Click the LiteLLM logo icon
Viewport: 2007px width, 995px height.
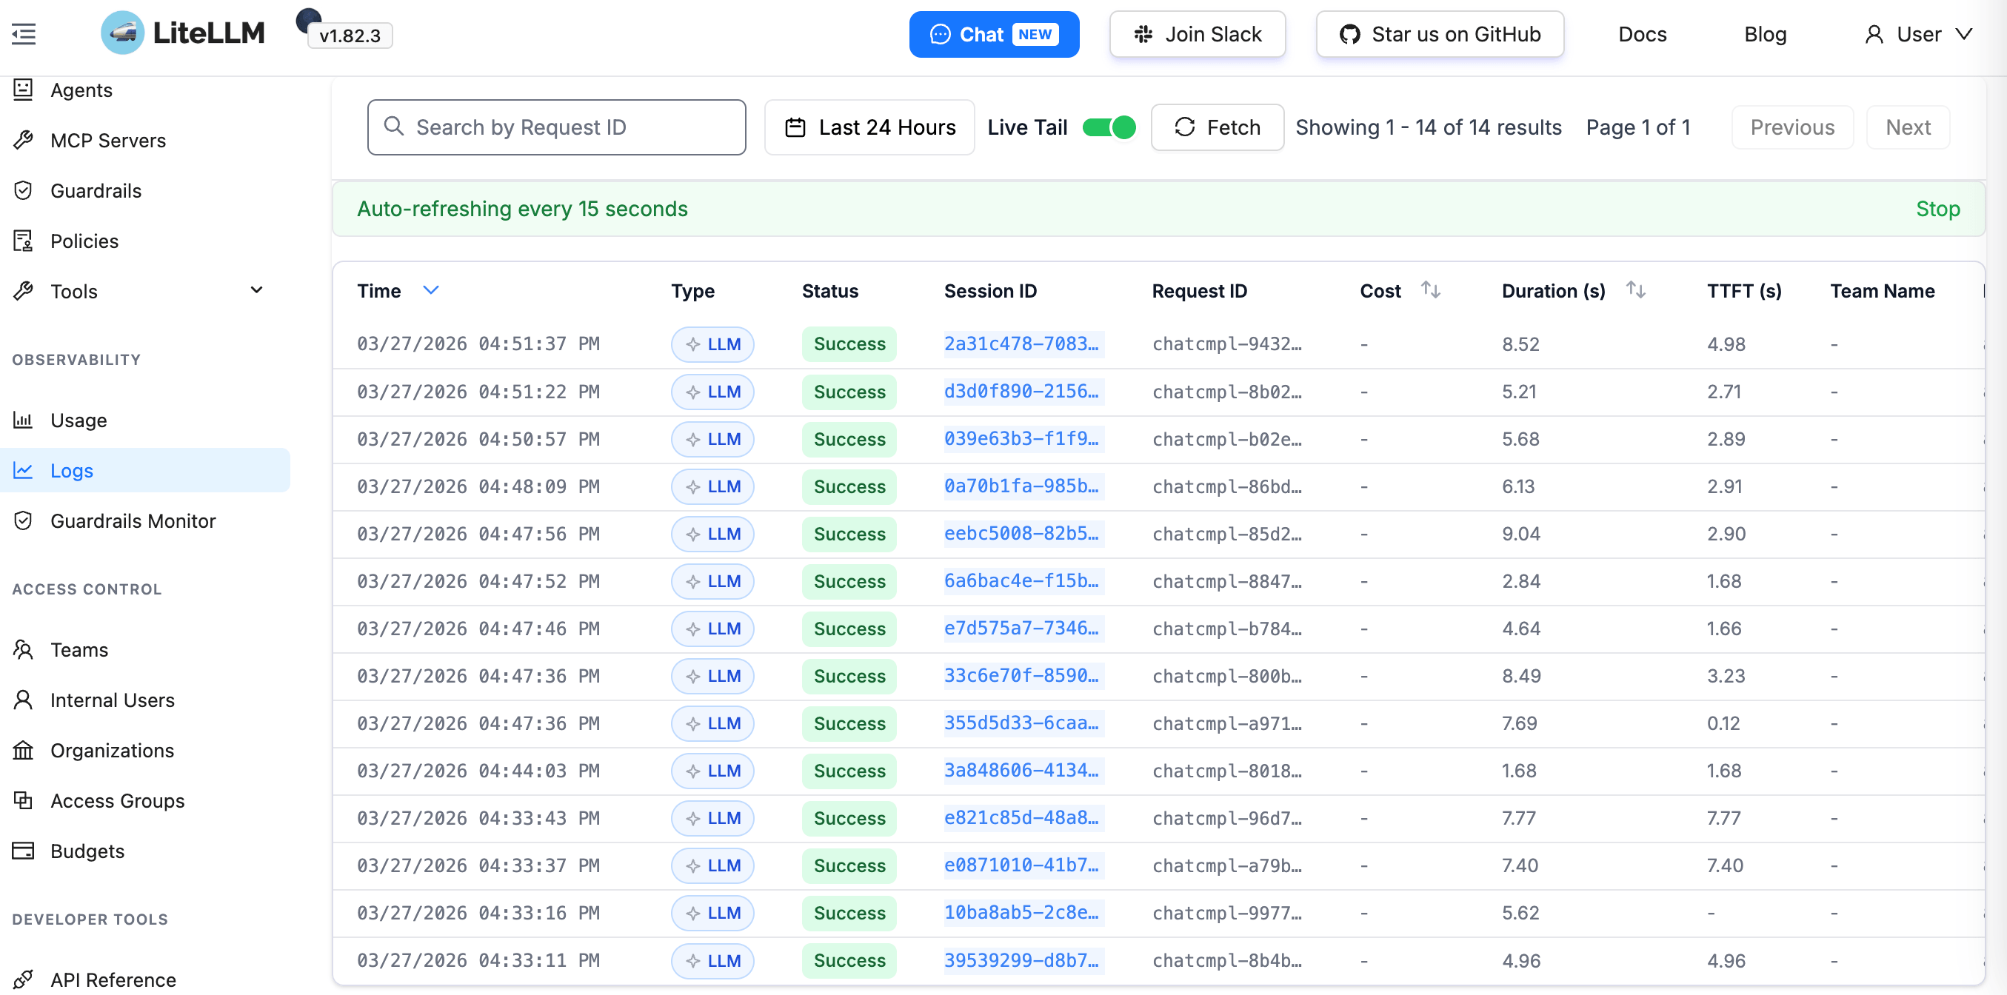point(122,33)
